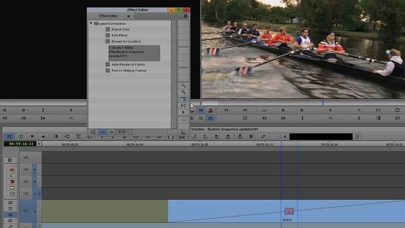The width and height of the screenshot is (405, 228).
Task: Click the up triangle in timeline toolbar
Action: pyautogui.click(x=43, y=137)
